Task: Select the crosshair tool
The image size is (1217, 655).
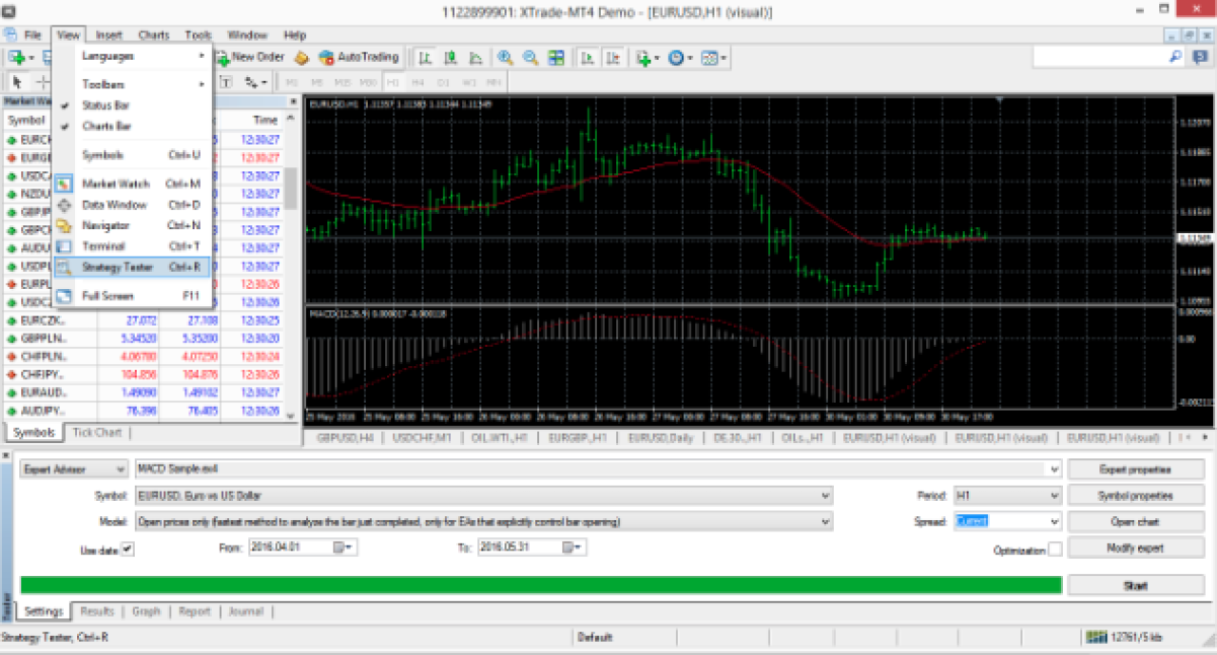Action: tap(42, 82)
